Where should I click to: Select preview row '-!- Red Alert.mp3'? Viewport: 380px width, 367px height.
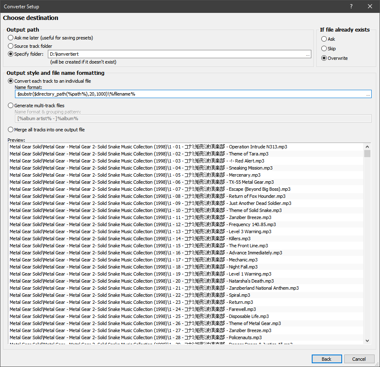[186, 161]
